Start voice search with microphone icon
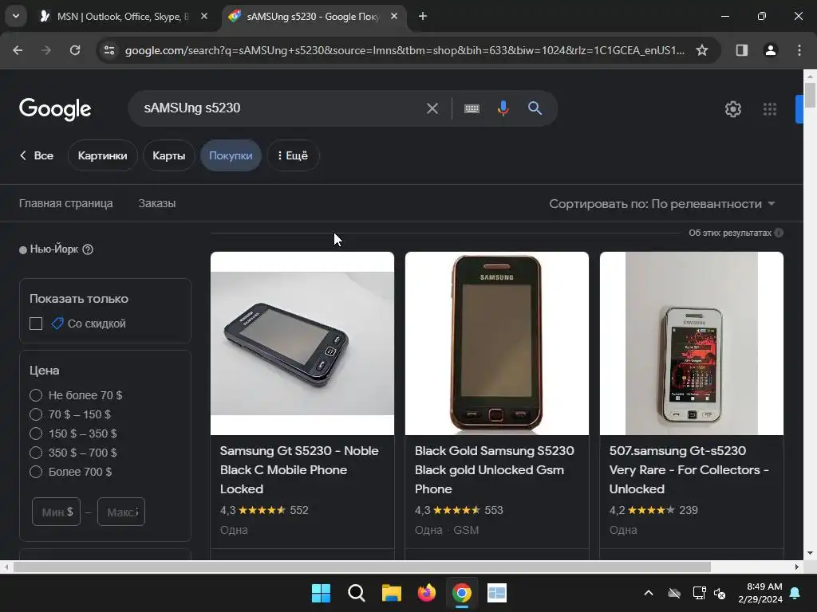Screen dimensions: 817x612 click(503, 108)
